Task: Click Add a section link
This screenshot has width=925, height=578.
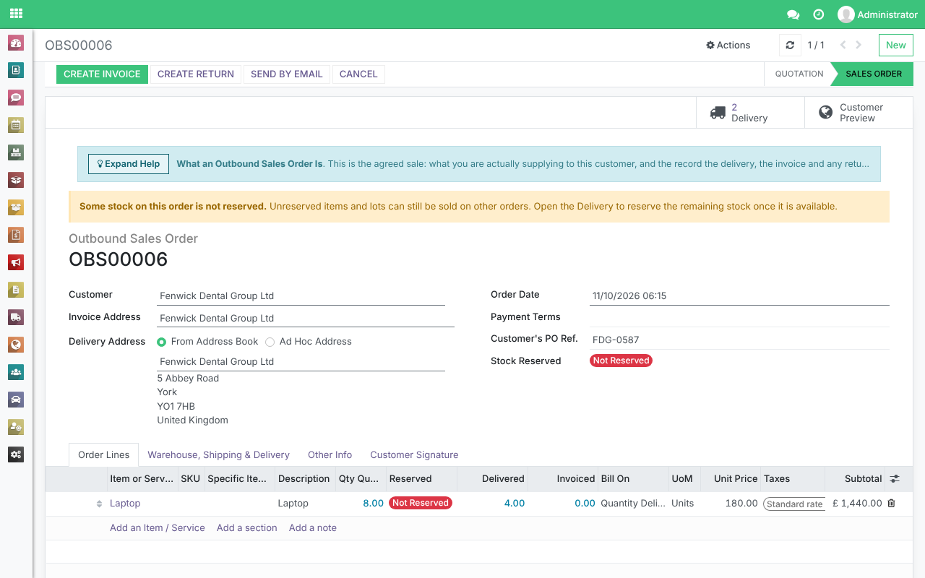Action: [x=247, y=528]
